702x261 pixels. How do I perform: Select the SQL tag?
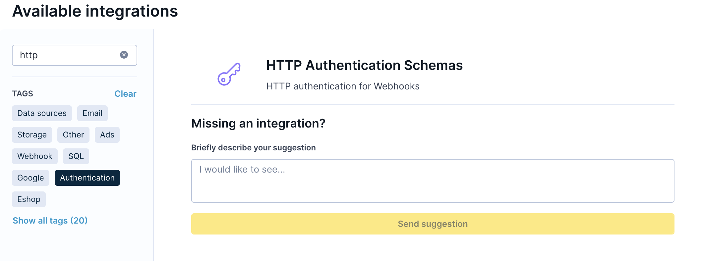(x=76, y=156)
